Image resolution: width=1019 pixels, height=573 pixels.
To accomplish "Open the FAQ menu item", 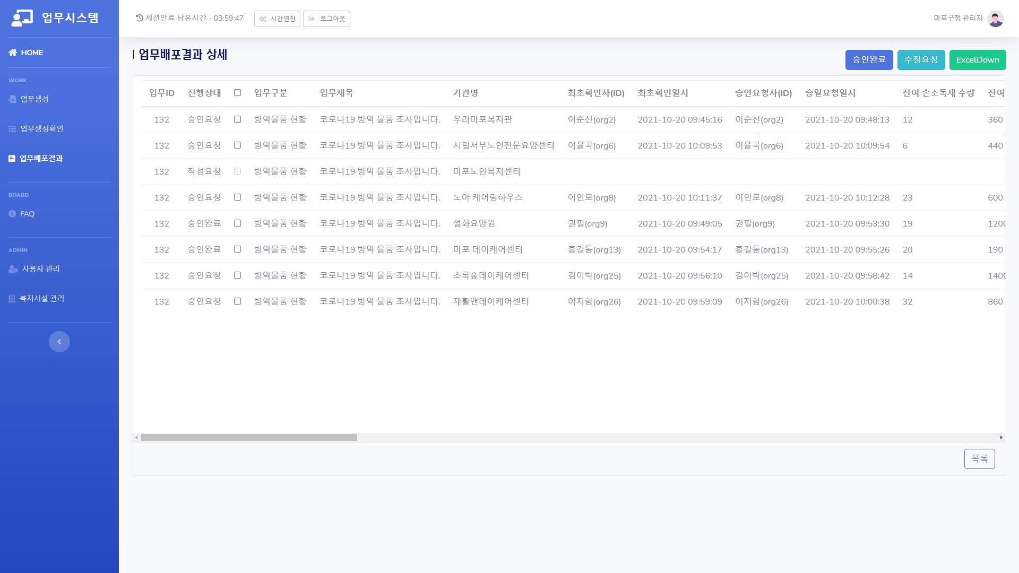I will [59, 214].
